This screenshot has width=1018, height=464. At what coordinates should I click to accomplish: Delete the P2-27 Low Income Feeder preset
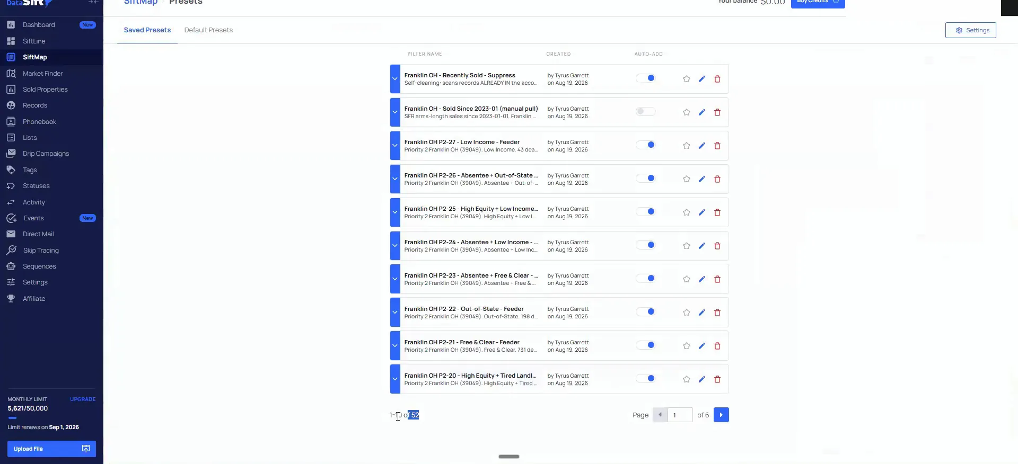click(717, 146)
